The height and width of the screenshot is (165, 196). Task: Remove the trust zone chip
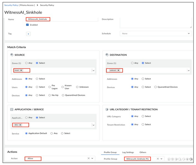pos(21,70)
